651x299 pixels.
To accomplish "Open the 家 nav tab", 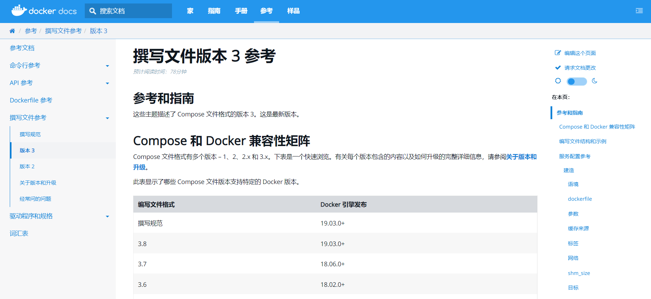I will [190, 11].
